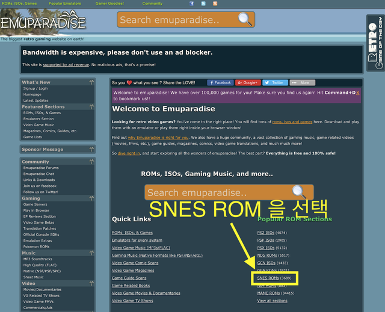Open PS2 ISOs section

tap(266, 233)
